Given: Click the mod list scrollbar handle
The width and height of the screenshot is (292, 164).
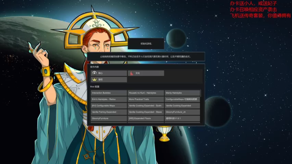Looking at the screenshot, I should click(201, 93).
